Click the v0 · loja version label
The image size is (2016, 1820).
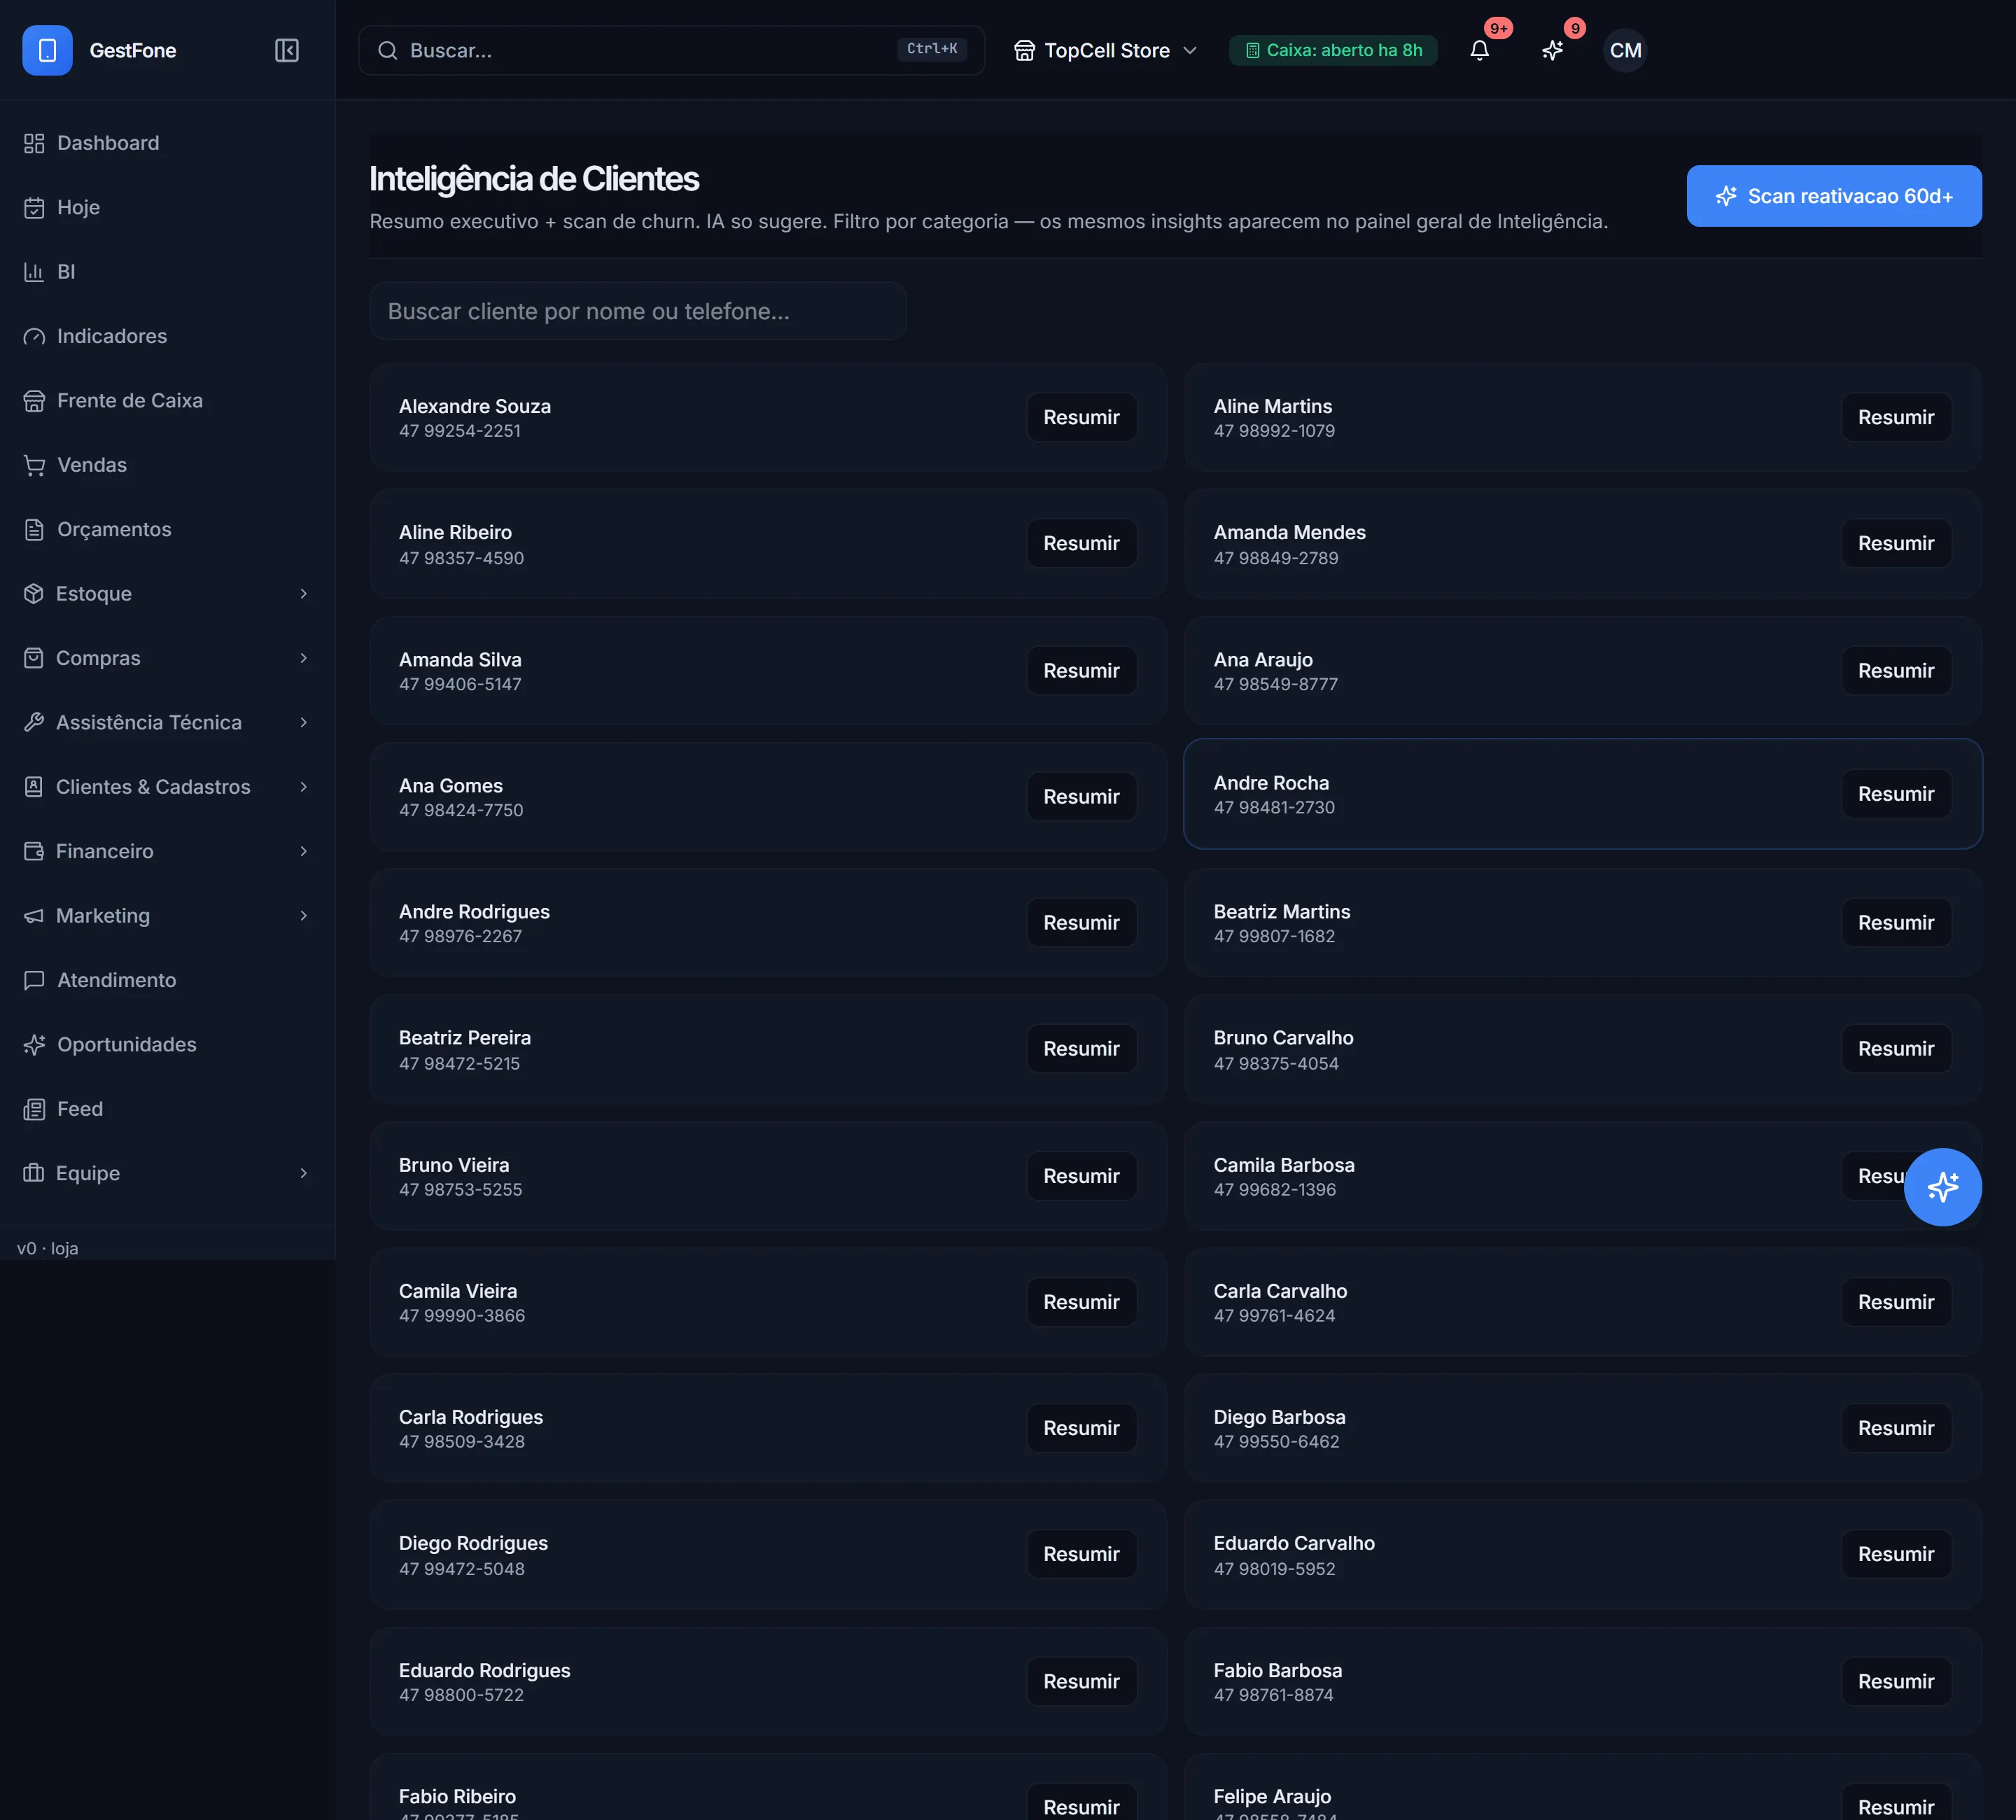[x=47, y=1248]
